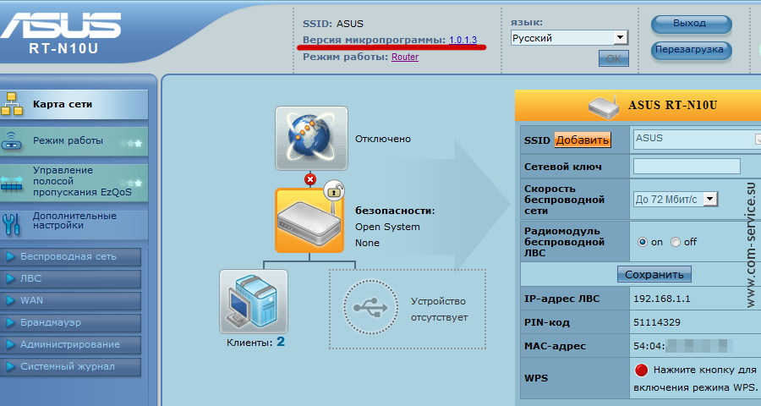Click the router image in header
This screenshot has height=406, width=761.
pos(604,106)
